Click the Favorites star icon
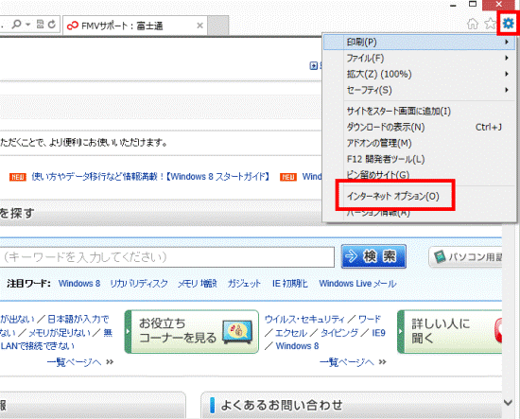The image size is (520, 419). point(490,24)
